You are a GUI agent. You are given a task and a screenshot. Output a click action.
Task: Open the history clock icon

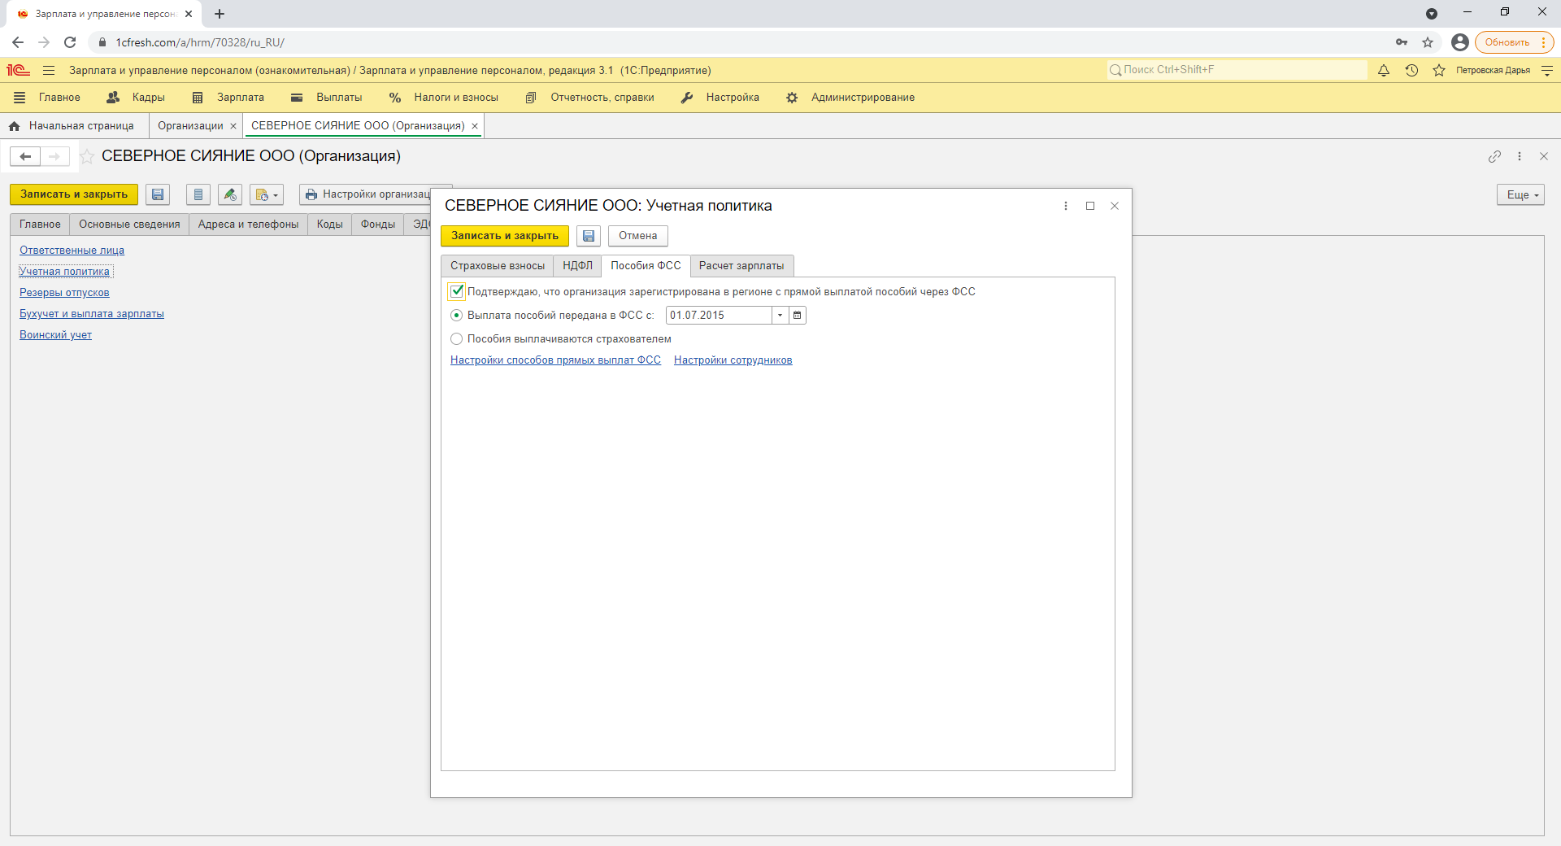(1411, 71)
